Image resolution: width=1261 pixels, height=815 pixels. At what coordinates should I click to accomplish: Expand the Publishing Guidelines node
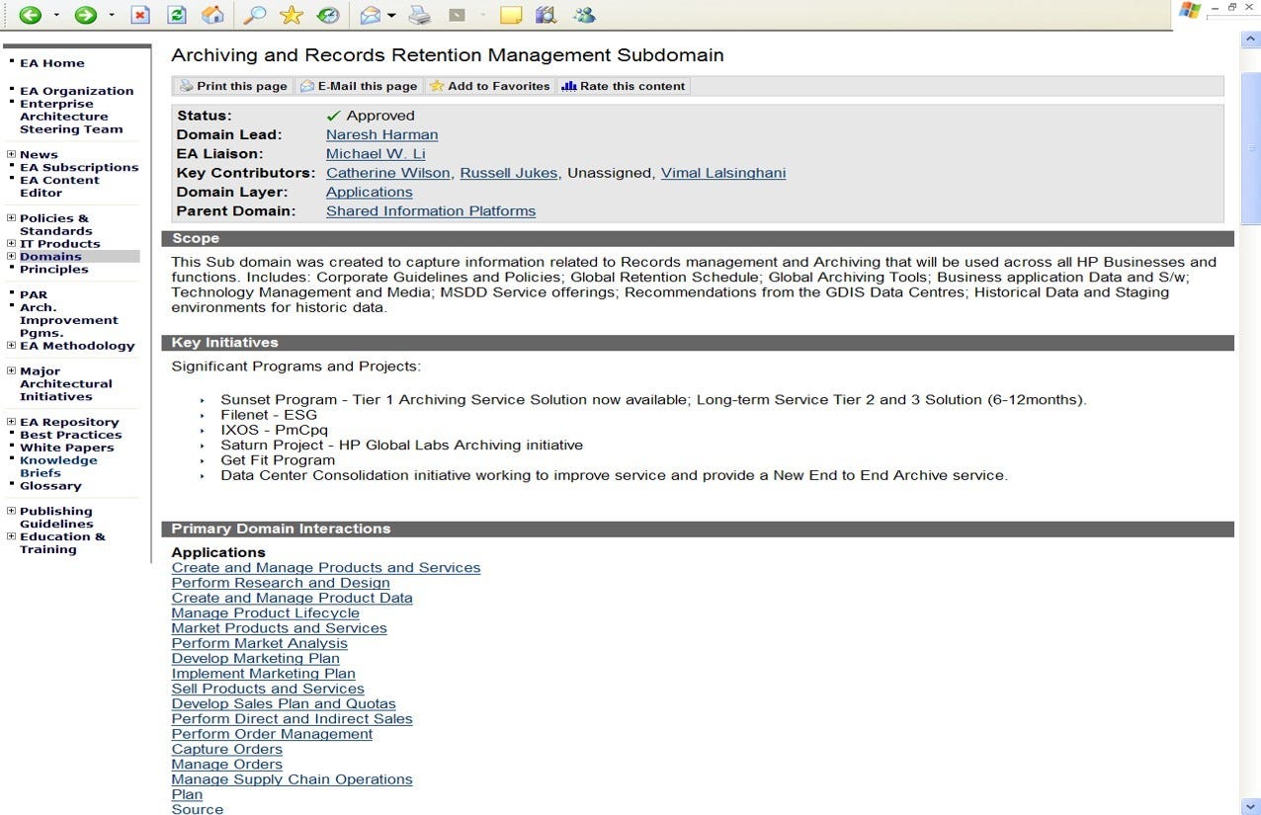pos(11,511)
